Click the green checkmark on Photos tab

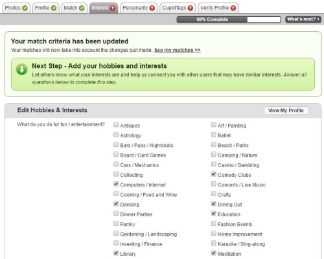pos(25,8)
